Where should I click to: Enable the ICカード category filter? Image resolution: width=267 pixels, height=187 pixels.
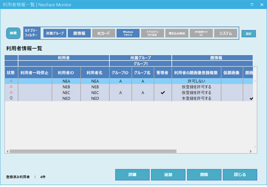pyautogui.click(x=103, y=33)
